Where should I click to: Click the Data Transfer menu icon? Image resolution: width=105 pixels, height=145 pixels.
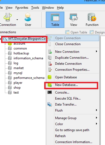pos(50,104)
